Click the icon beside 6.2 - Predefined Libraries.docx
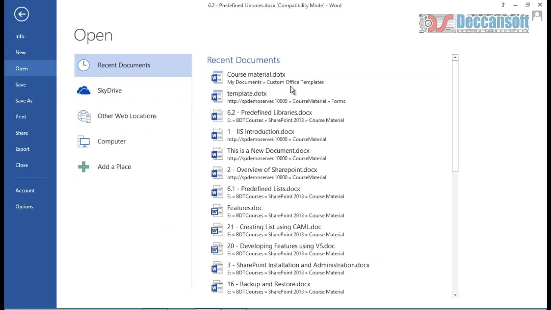This screenshot has height=310, width=551. coord(217,116)
